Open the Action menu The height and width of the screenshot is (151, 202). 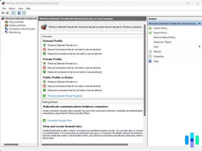[x=12, y=8]
